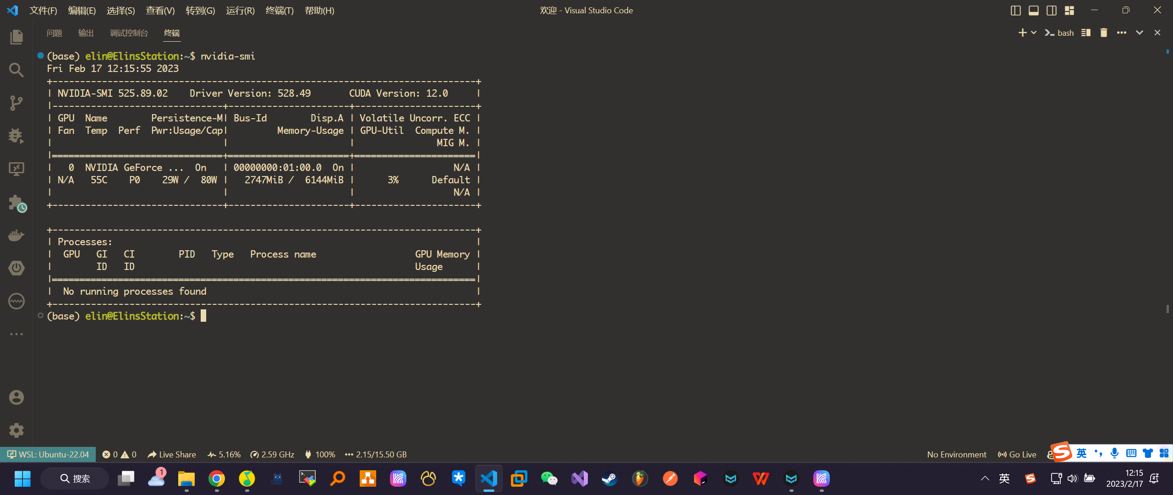Viewport: 1173px width, 495px height.
Task: Open the Source Control view
Action: click(x=16, y=103)
